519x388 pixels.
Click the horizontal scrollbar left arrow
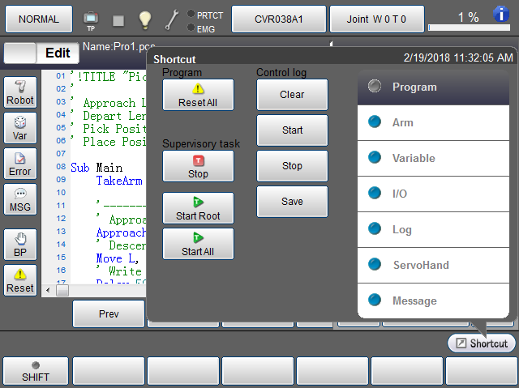[49, 289]
